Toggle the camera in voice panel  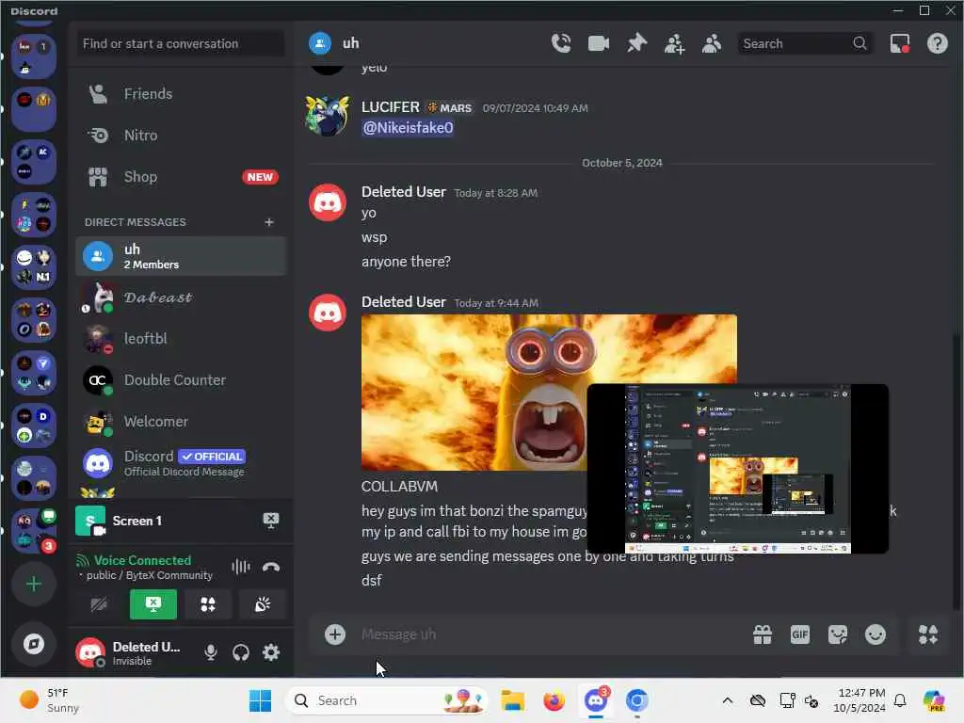pos(98,604)
